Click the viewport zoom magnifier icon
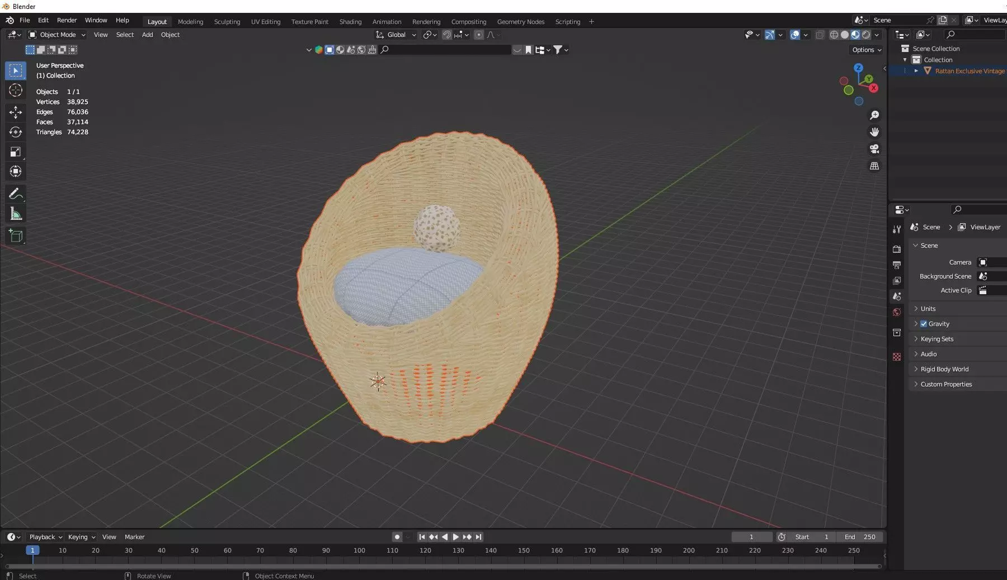Image resolution: width=1007 pixels, height=580 pixels. (874, 115)
